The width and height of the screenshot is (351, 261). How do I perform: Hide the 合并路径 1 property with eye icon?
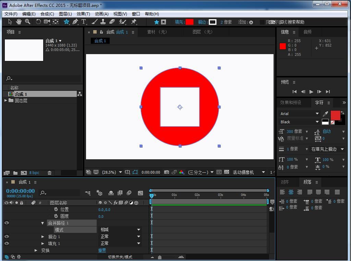pos(7,223)
